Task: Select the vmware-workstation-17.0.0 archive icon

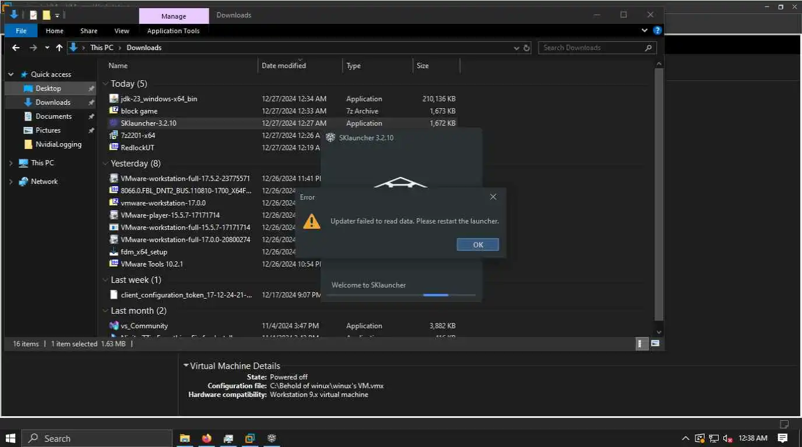Action: (114, 203)
